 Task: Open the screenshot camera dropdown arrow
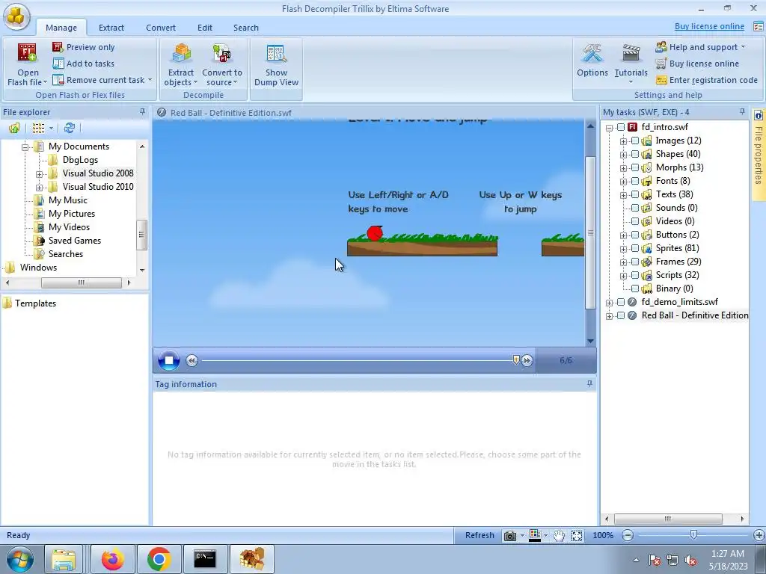(522, 535)
